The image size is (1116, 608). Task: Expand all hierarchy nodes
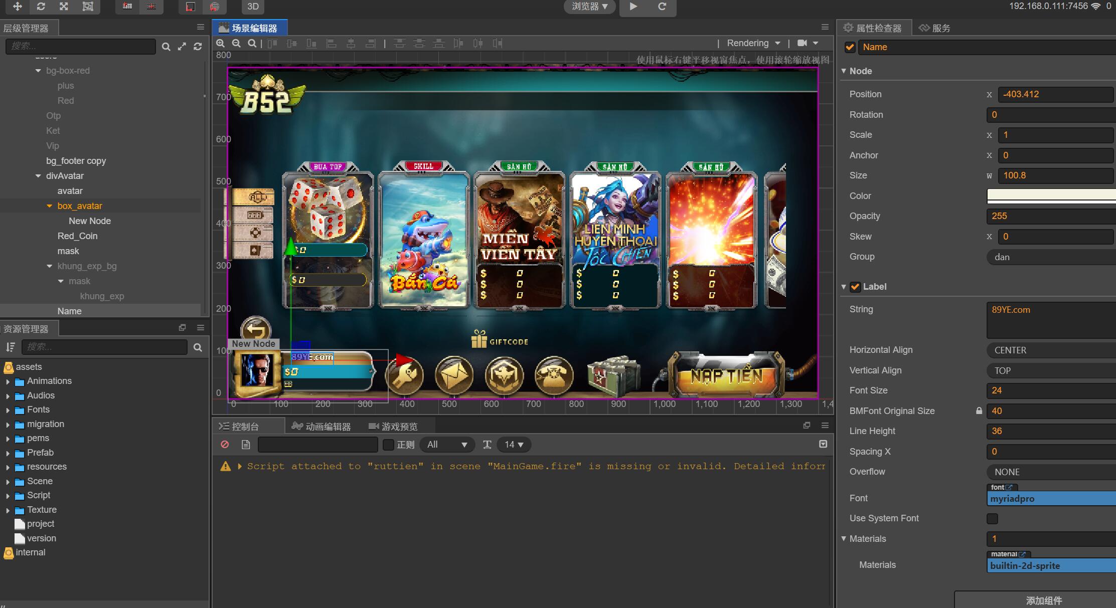[x=182, y=47]
